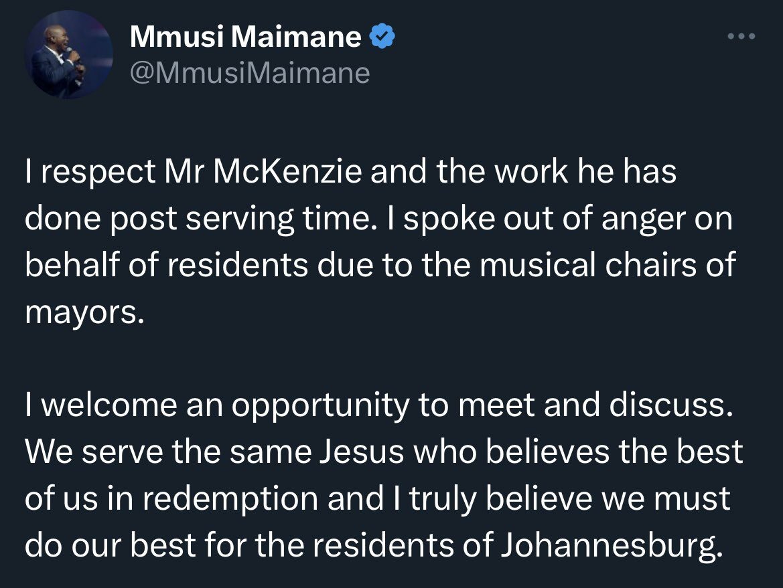Image resolution: width=783 pixels, height=588 pixels.
Task: Click the word "Jesus" in the tweet
Action: (362, 452)
